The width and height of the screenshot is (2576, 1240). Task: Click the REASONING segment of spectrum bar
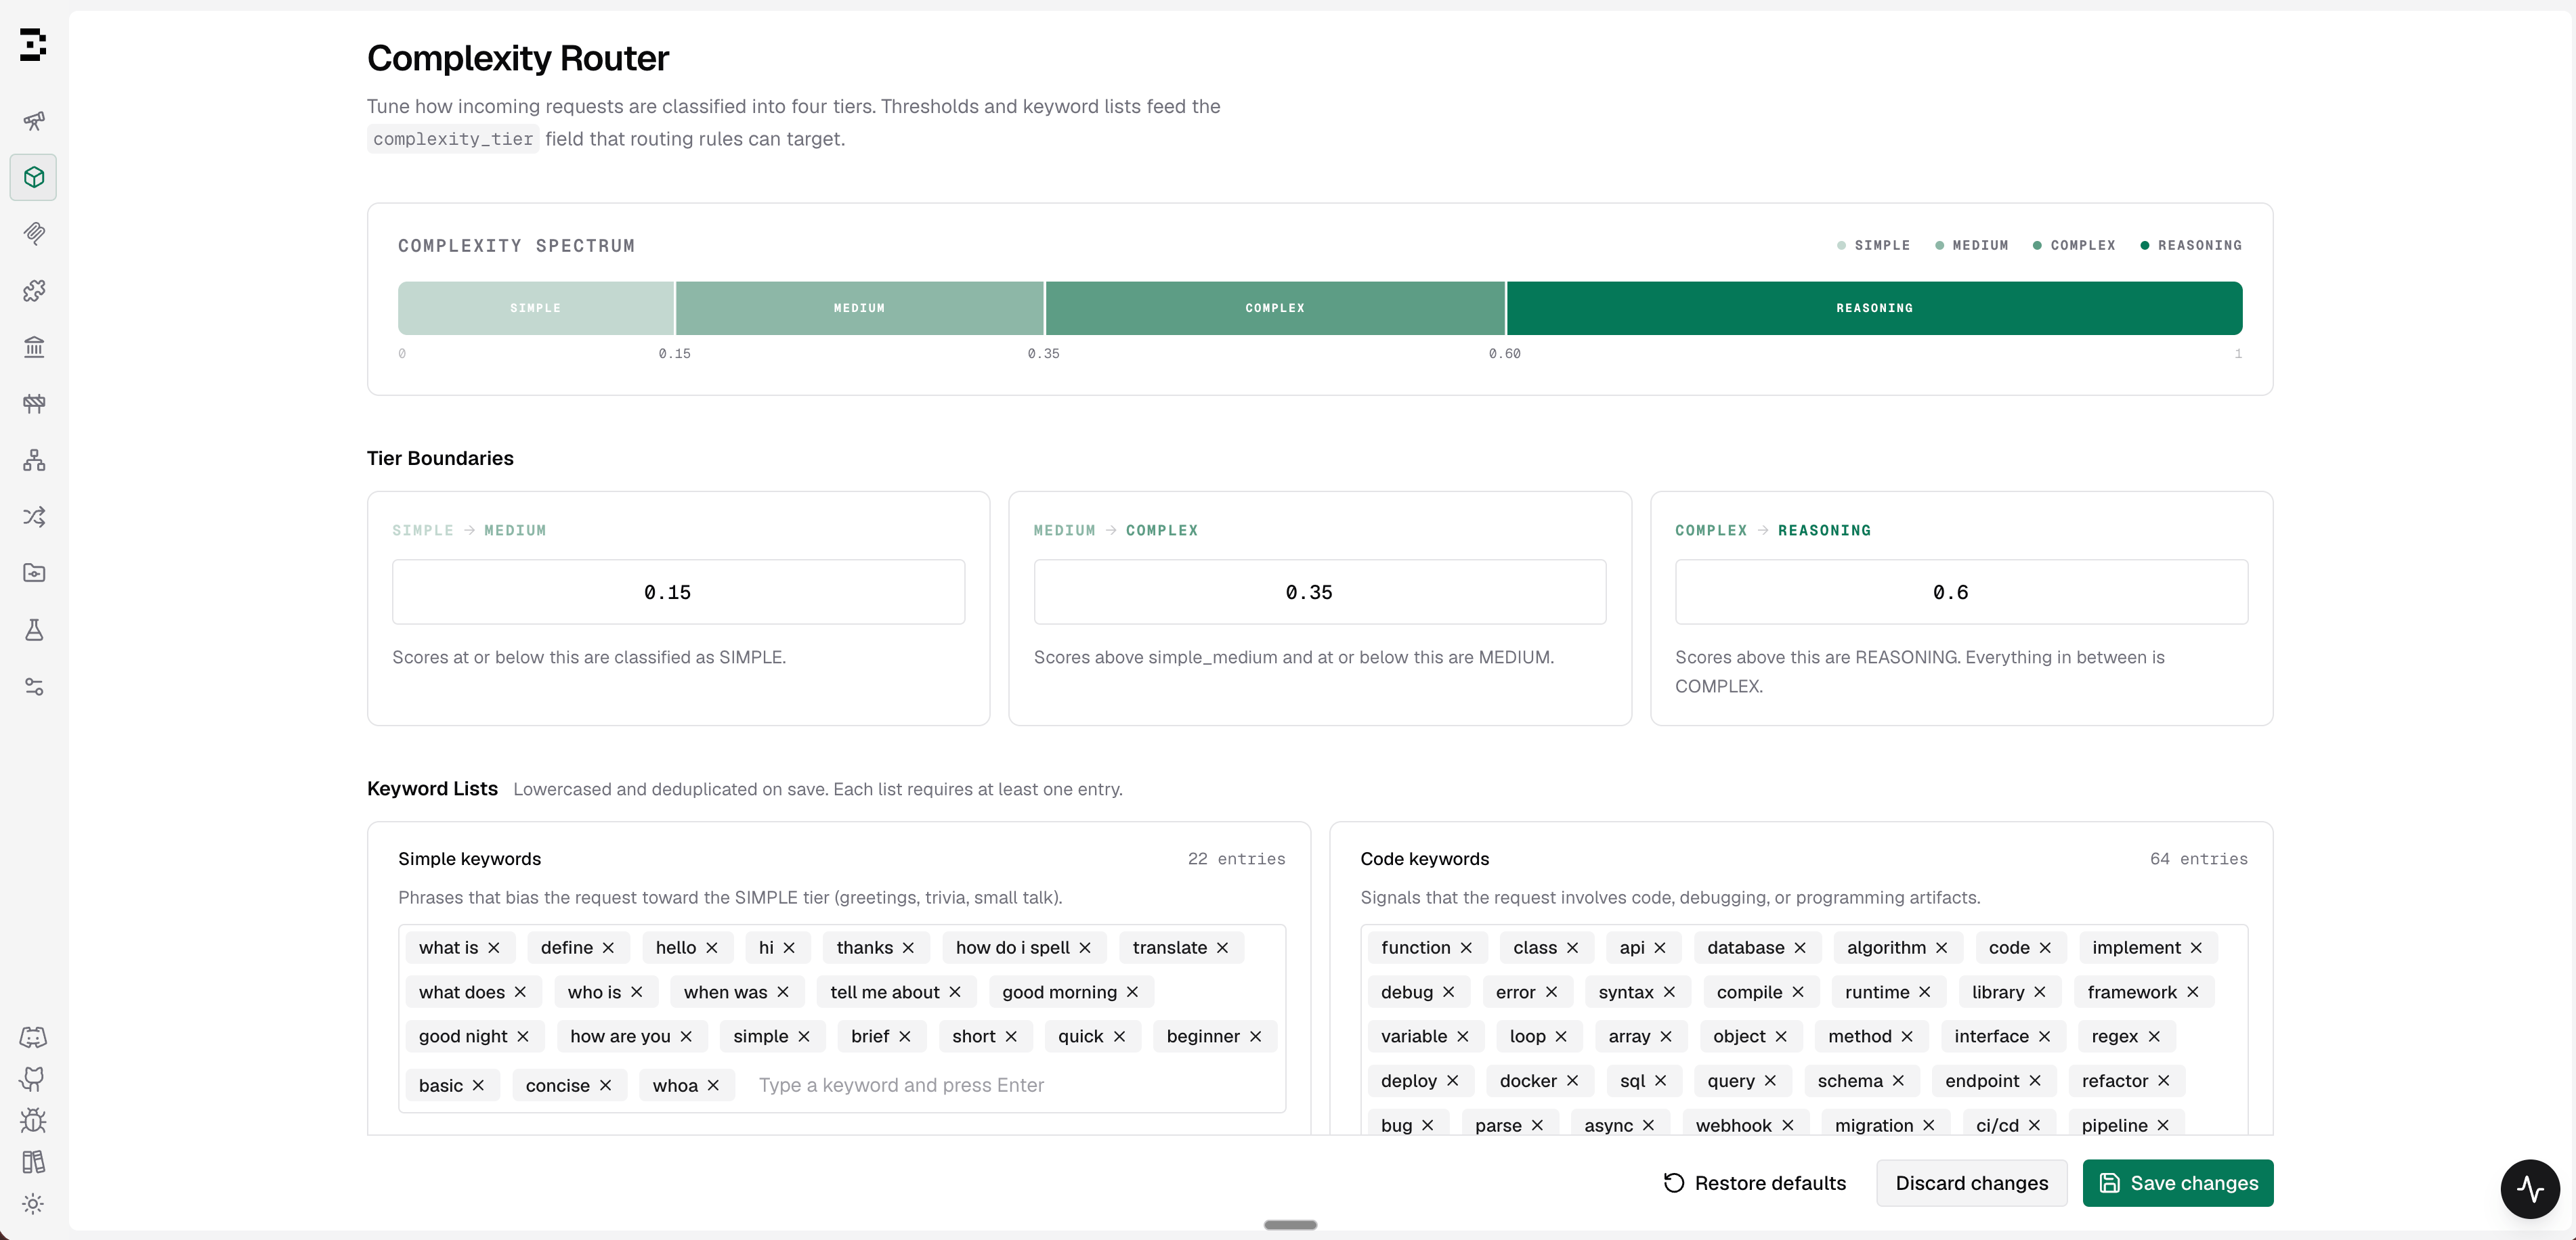pos(1875,308)
